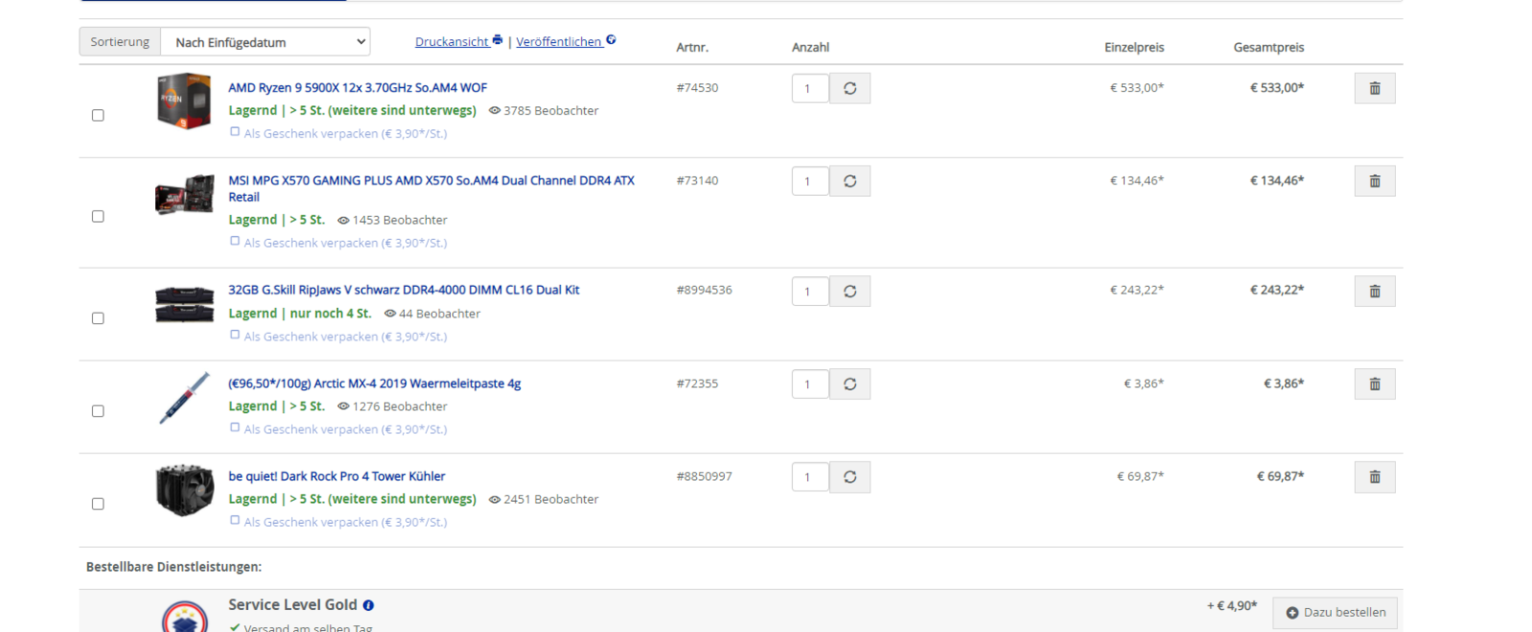1532x632 pixels.
Task: Trash the be quiet! Dark Rock Pro 4
Action: click(x=1374, y=476)
